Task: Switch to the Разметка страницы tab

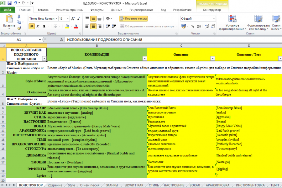Action: click(70, 10)
